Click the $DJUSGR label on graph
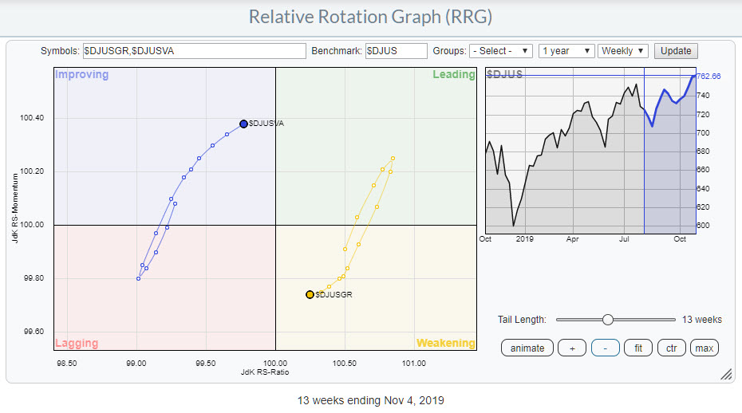The image size is (742, 413). click(334, 294)
